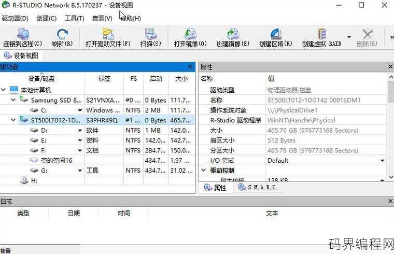Show more toolbar items via the overflow chevron
Image resolution: width=394 pixels, height=254 pixels.
pos(391,37)
